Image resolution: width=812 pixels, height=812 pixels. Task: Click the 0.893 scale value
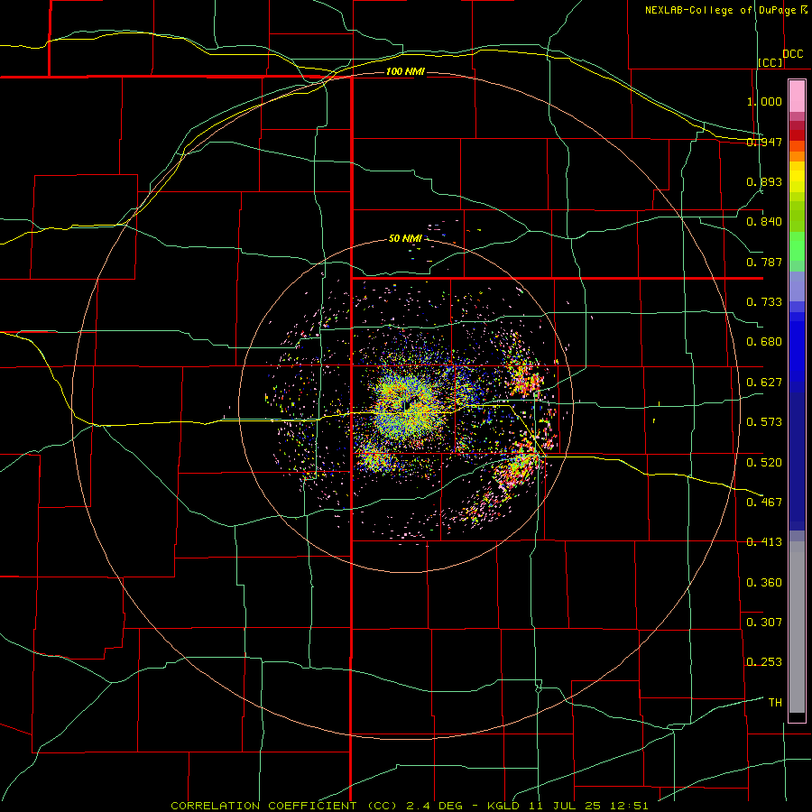(764, 181)
